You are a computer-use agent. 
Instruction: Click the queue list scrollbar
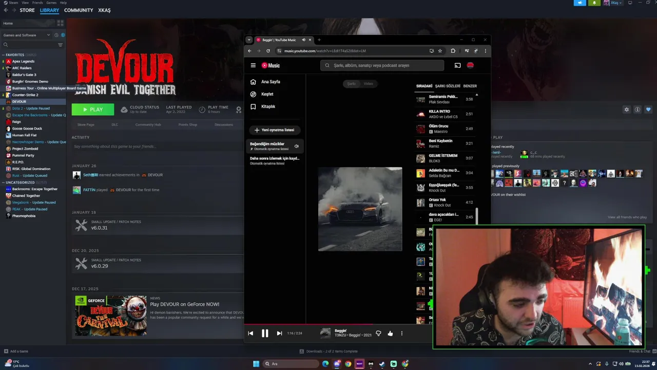pyautogui.click(x=477, y=216)
